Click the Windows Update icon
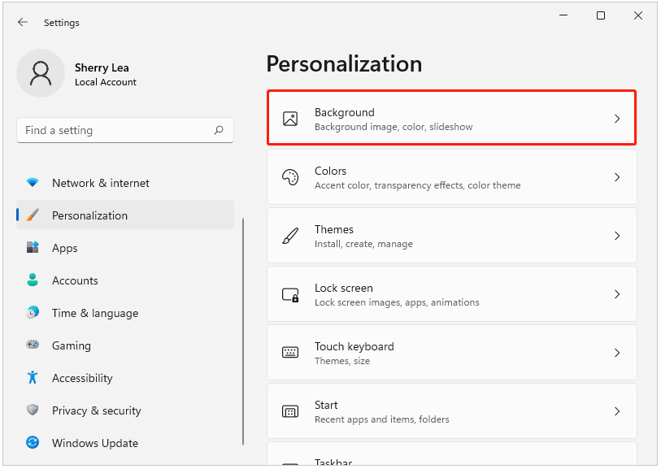Image resolution: width=661 pixels, height=469 pixels. (33, 443)
